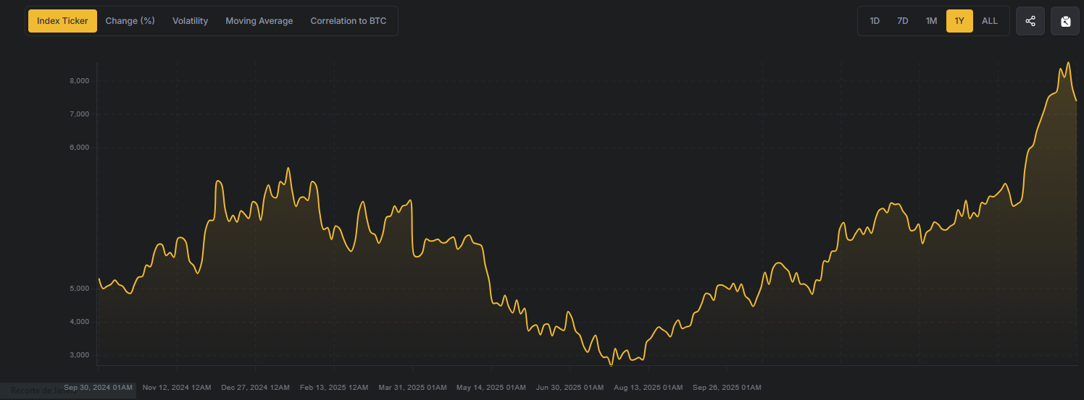Open the Volatility tab

click(x=190, y=21)
